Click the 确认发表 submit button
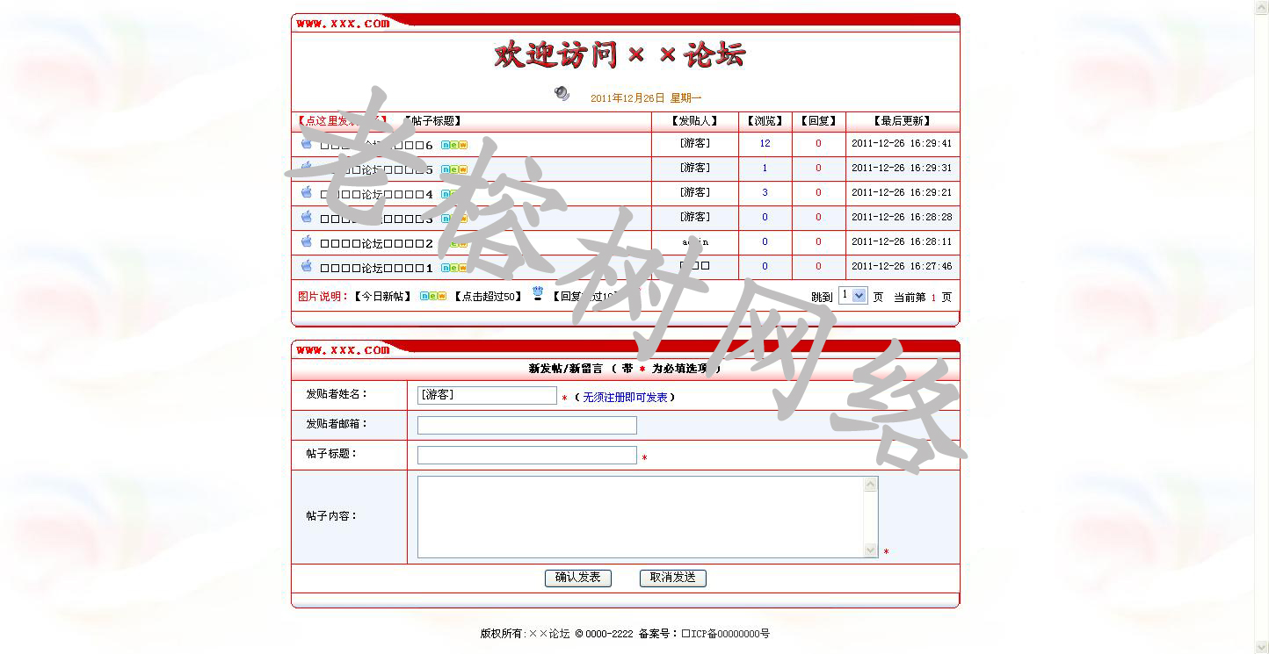1269x654 pixels. pyautogui.click(x=578, y=578)
